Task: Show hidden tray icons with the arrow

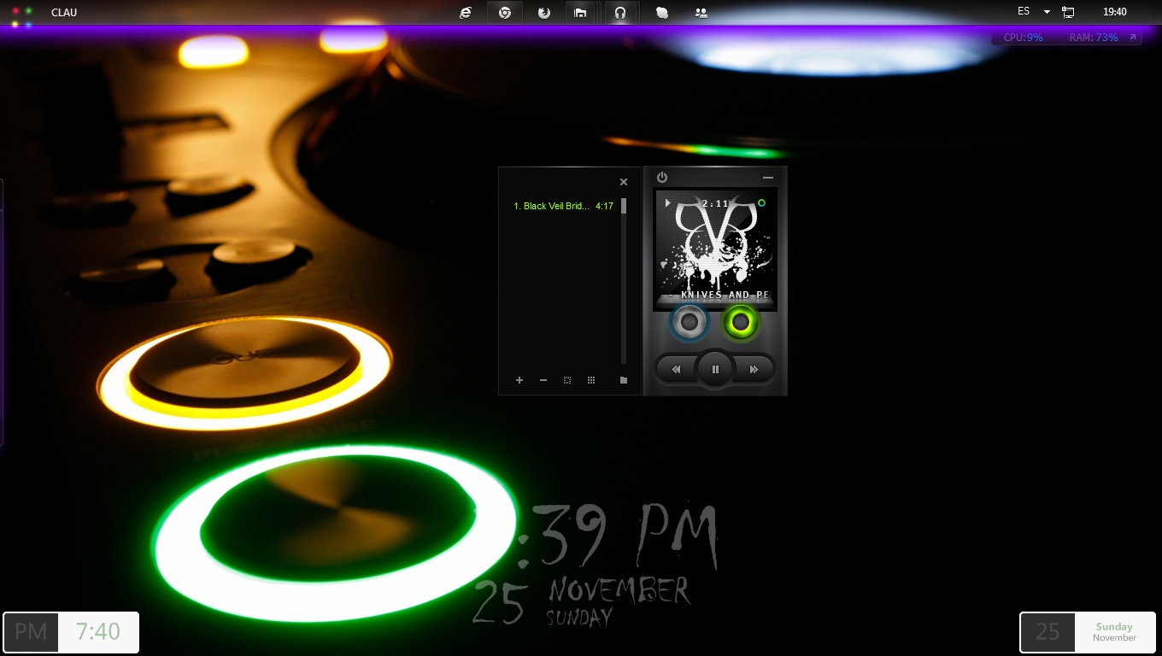Action: point(1047,13)
